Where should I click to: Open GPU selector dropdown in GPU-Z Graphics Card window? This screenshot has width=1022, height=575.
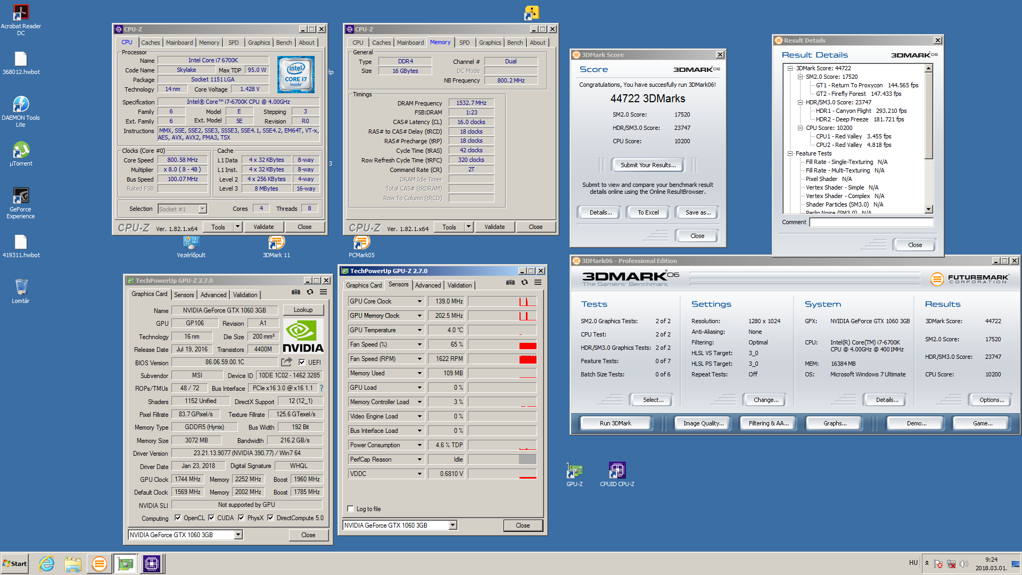click(x=238, y=535)
